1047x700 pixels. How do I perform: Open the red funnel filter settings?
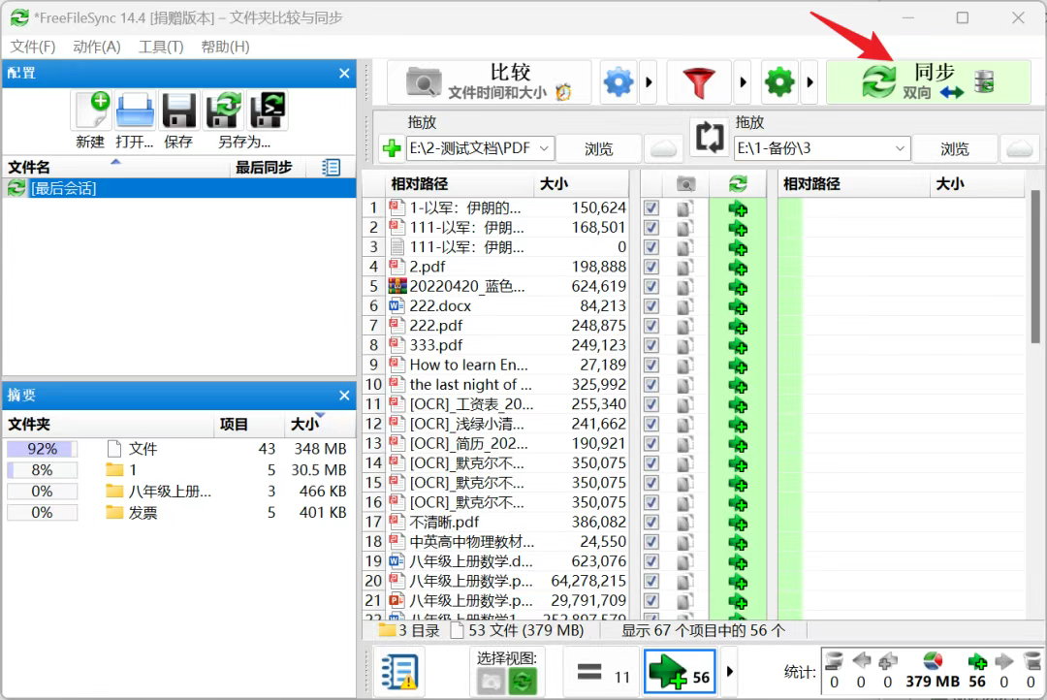coord(698,82)
